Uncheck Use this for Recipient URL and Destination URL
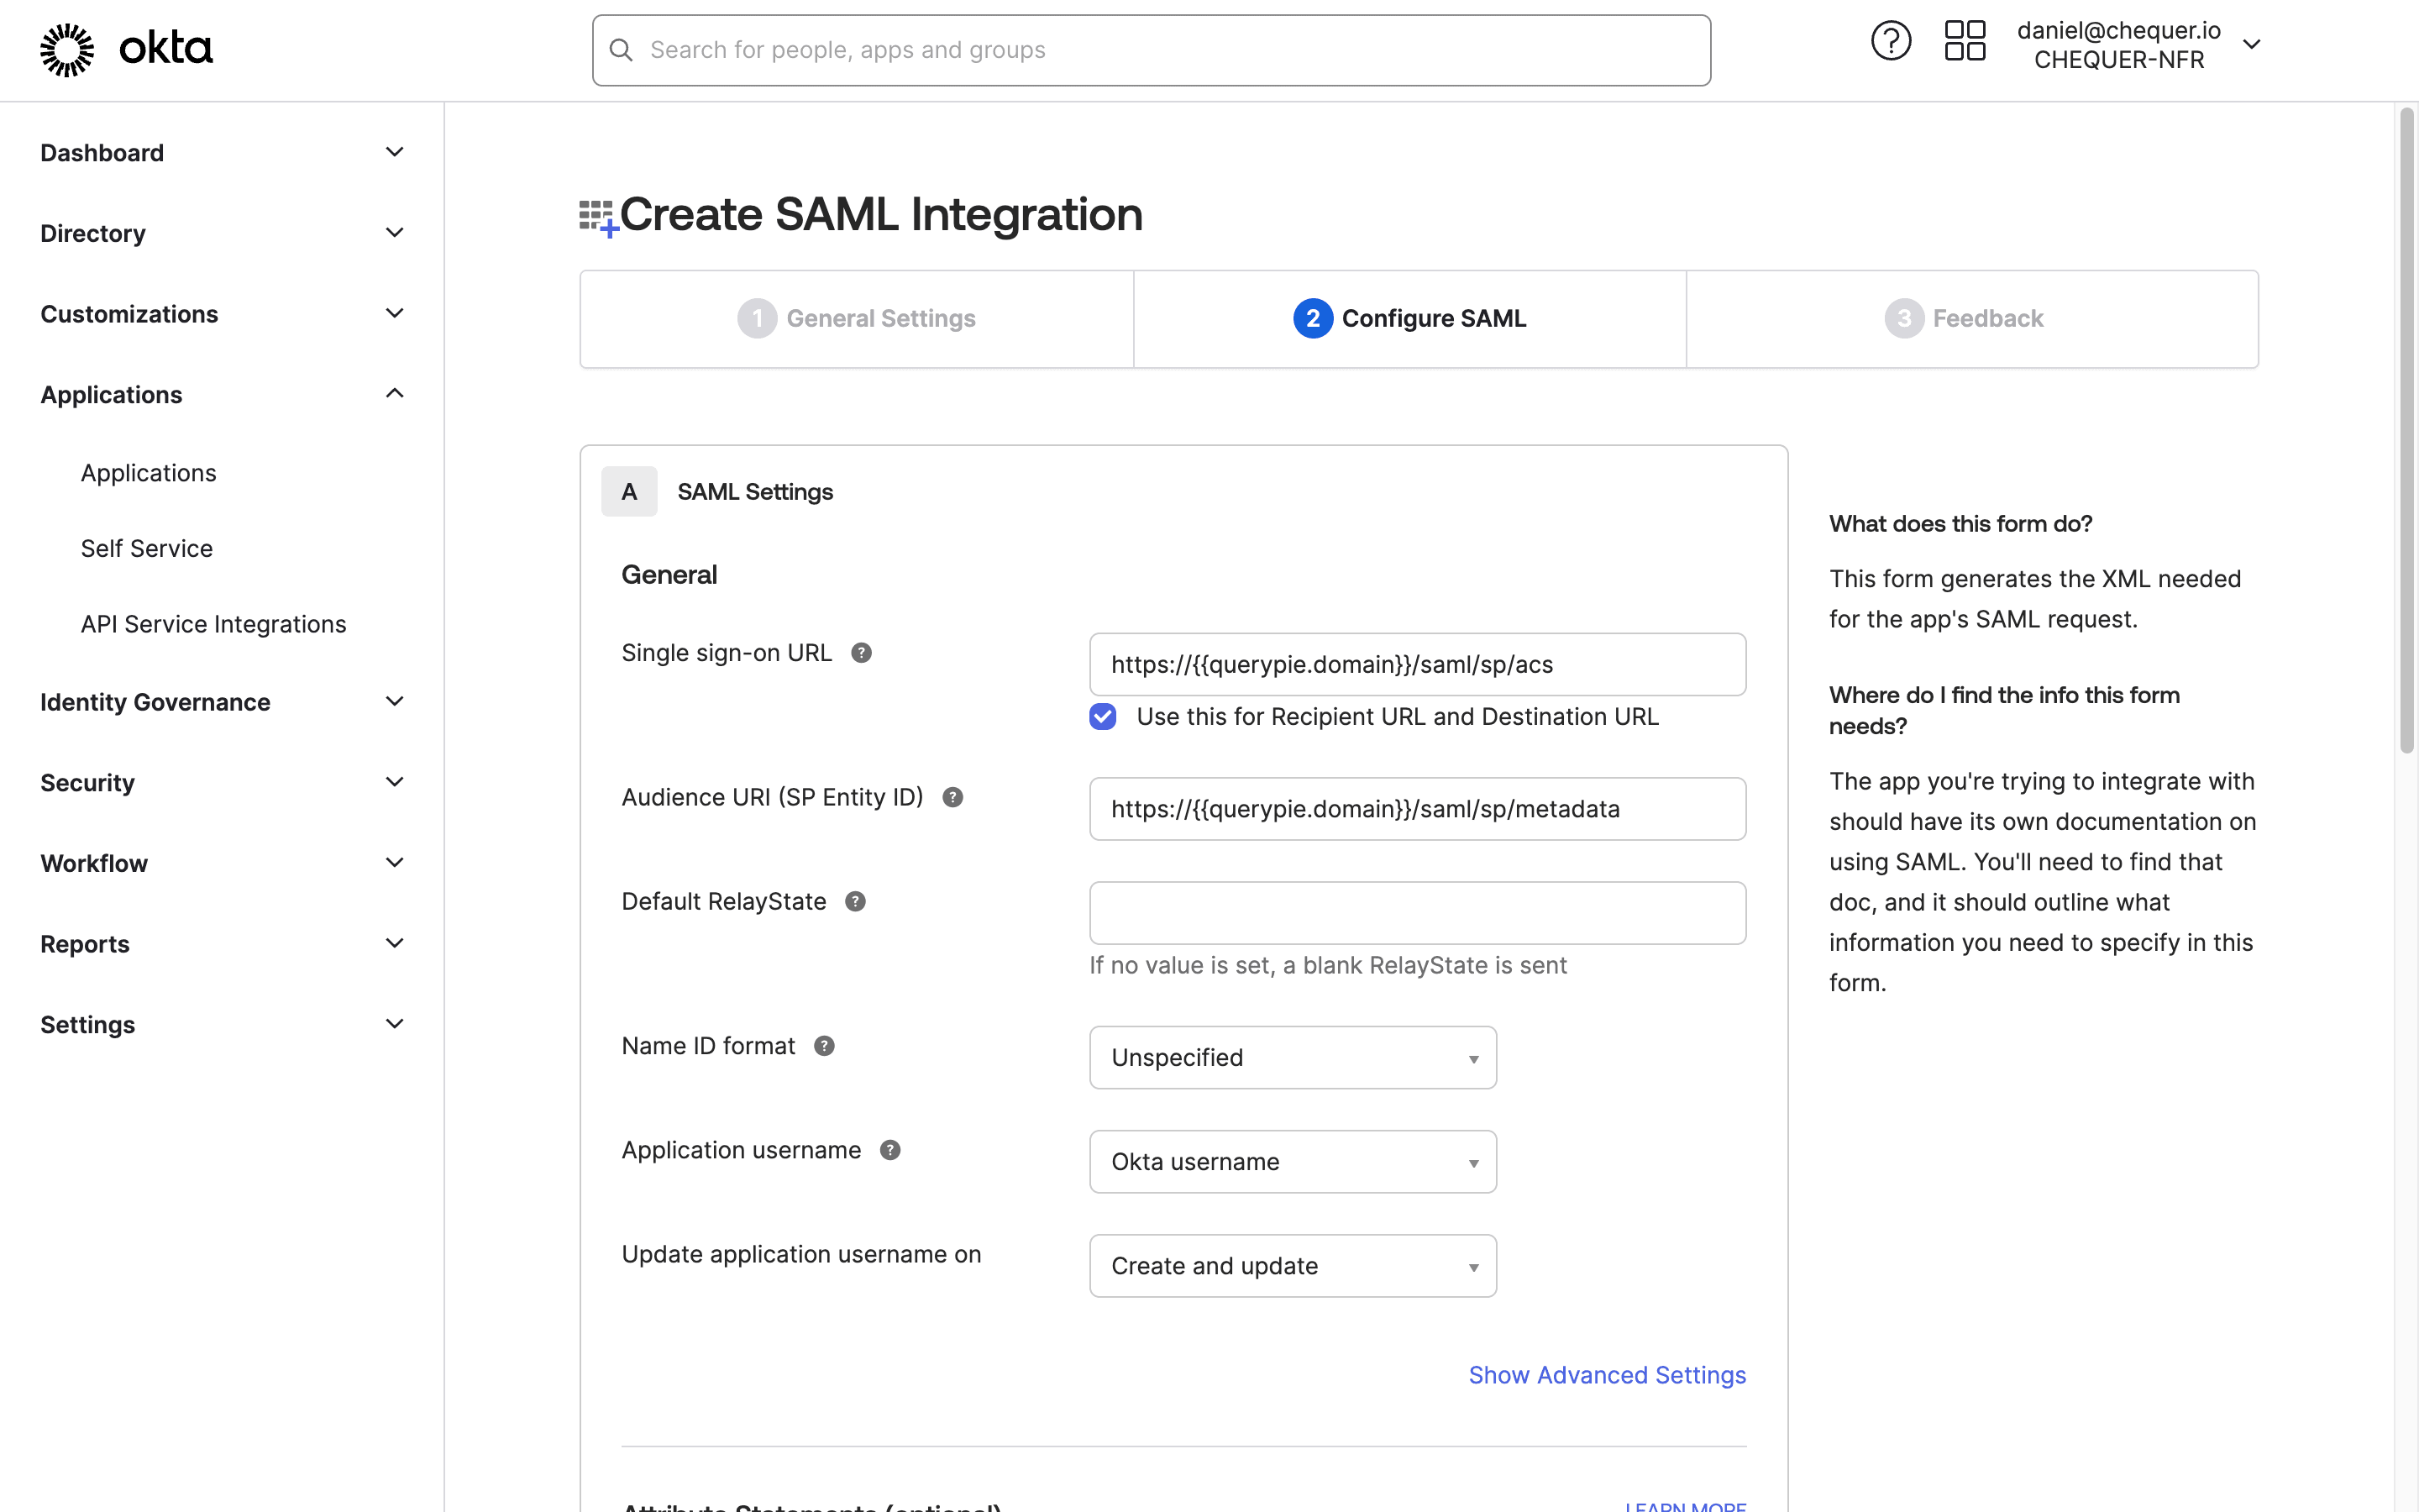 pyautogui.click(x=1103, y=716)
